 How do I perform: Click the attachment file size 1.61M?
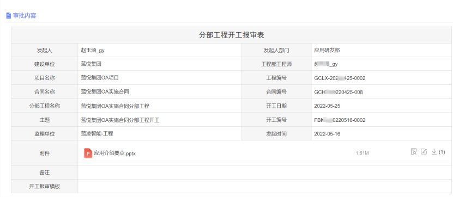click(363, 153)
